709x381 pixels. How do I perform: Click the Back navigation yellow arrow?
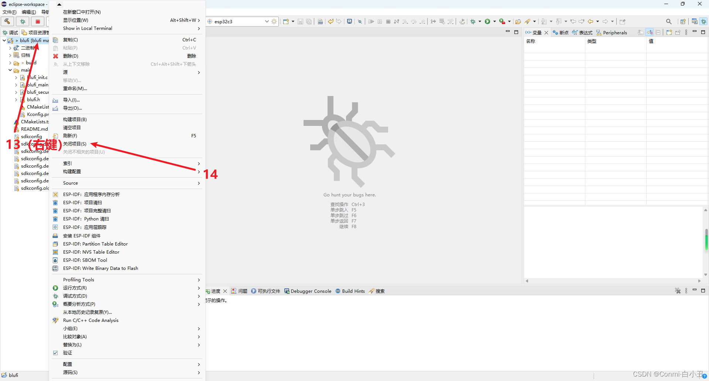590,21
